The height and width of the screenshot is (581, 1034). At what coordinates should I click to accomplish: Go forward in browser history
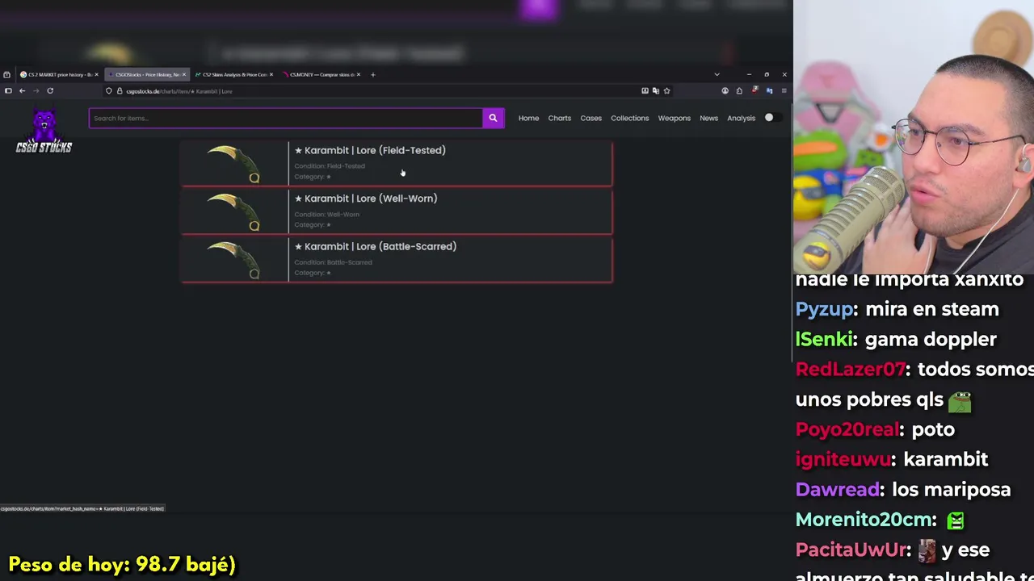[x=36, y=91]
